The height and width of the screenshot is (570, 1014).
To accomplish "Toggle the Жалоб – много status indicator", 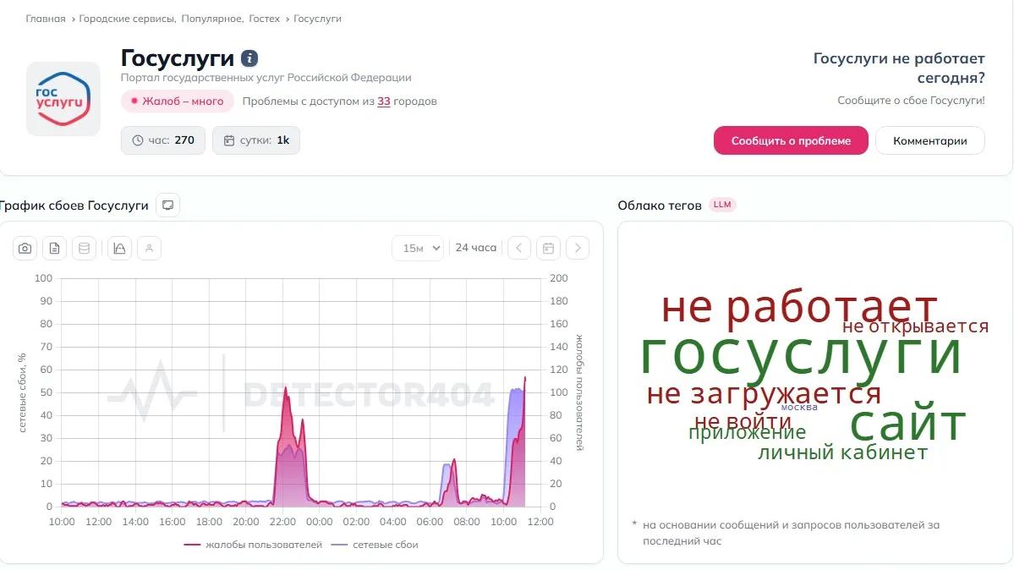I will tap(177, 101).
